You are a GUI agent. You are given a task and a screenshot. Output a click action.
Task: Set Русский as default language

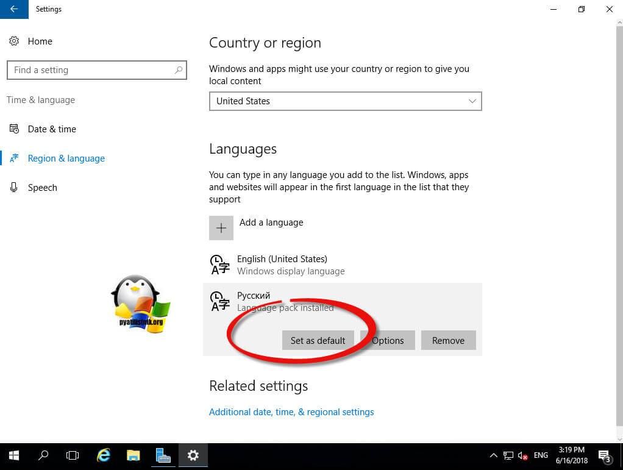(x=318, y=340)
